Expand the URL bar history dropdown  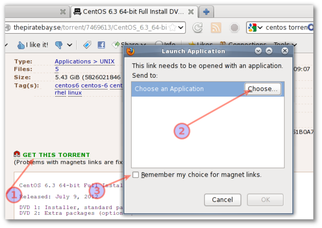(181, 28)
